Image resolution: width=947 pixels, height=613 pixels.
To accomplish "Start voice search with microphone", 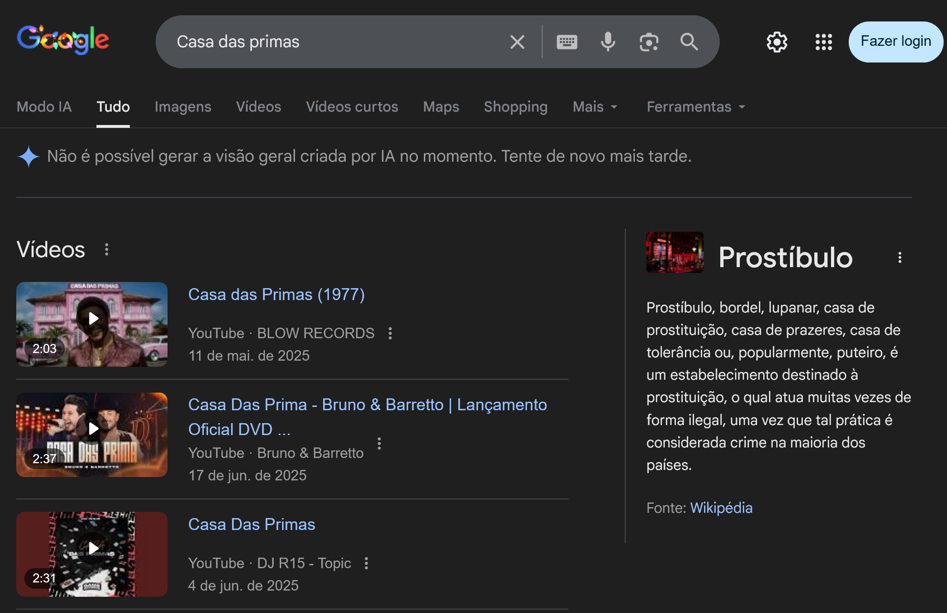I will click(x=608, y=42).
